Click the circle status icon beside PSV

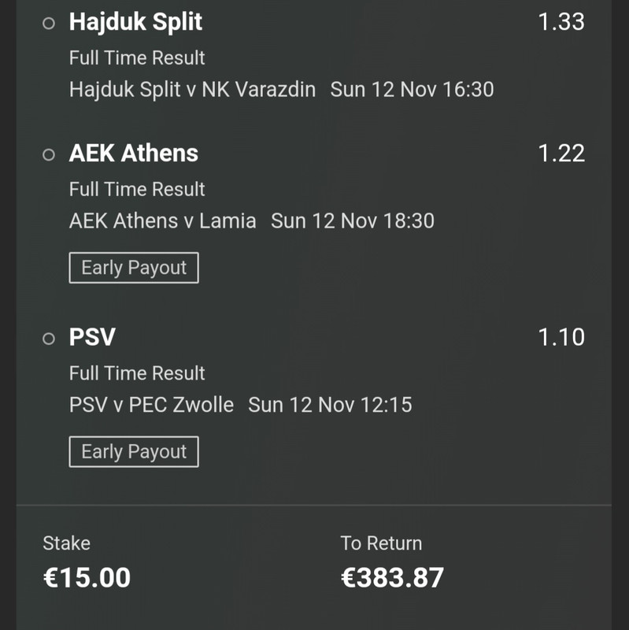49,339
